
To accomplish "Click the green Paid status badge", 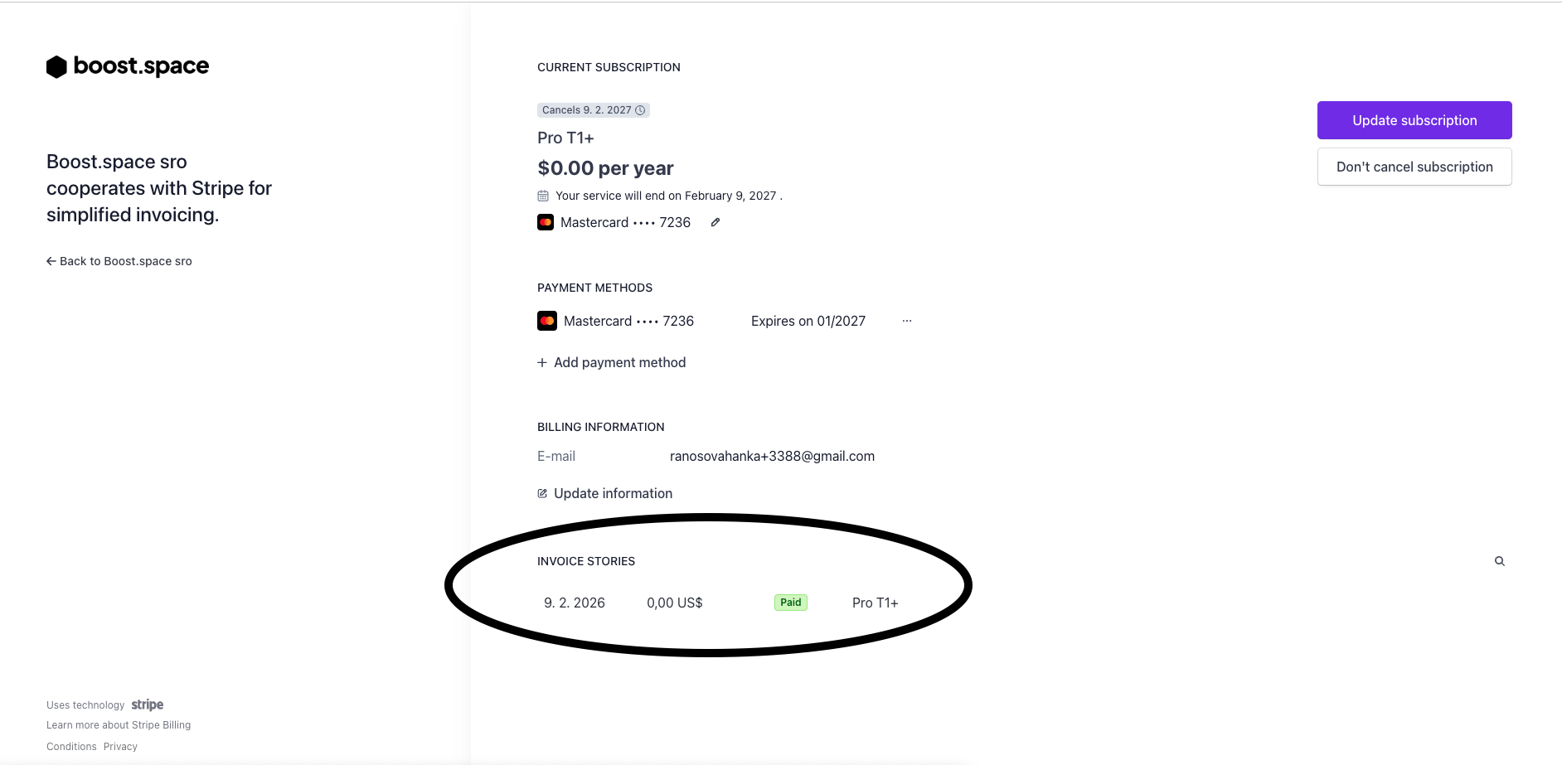I will (790, 603).
